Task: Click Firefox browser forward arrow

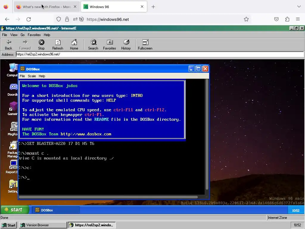Action: [x=18, y=19]
